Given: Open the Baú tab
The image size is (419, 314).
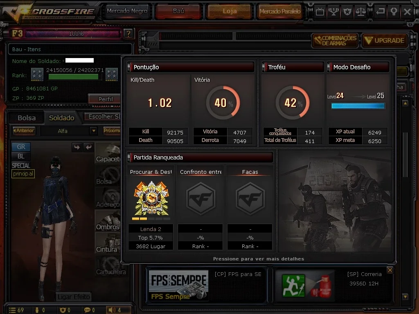Looking at the screenshot, I should 178,11.
